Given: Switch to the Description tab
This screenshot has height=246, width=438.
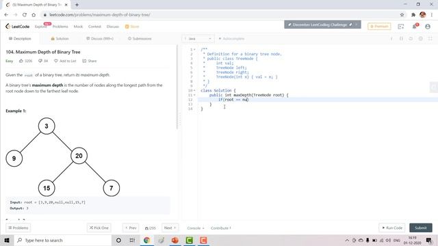Looking at the screenshot, I should (20, 38).
